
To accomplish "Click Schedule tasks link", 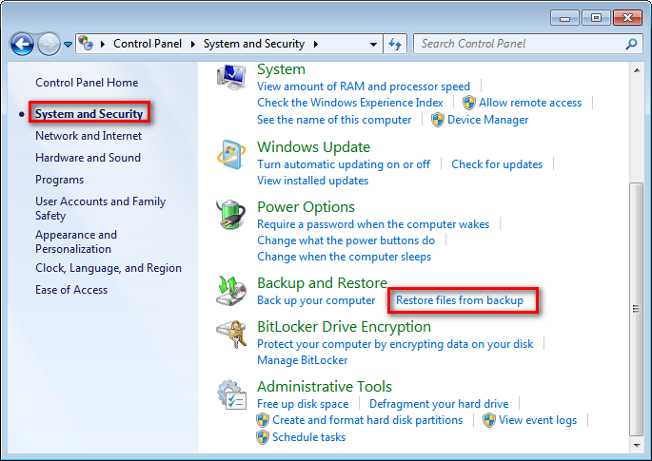I will [309, 437].
